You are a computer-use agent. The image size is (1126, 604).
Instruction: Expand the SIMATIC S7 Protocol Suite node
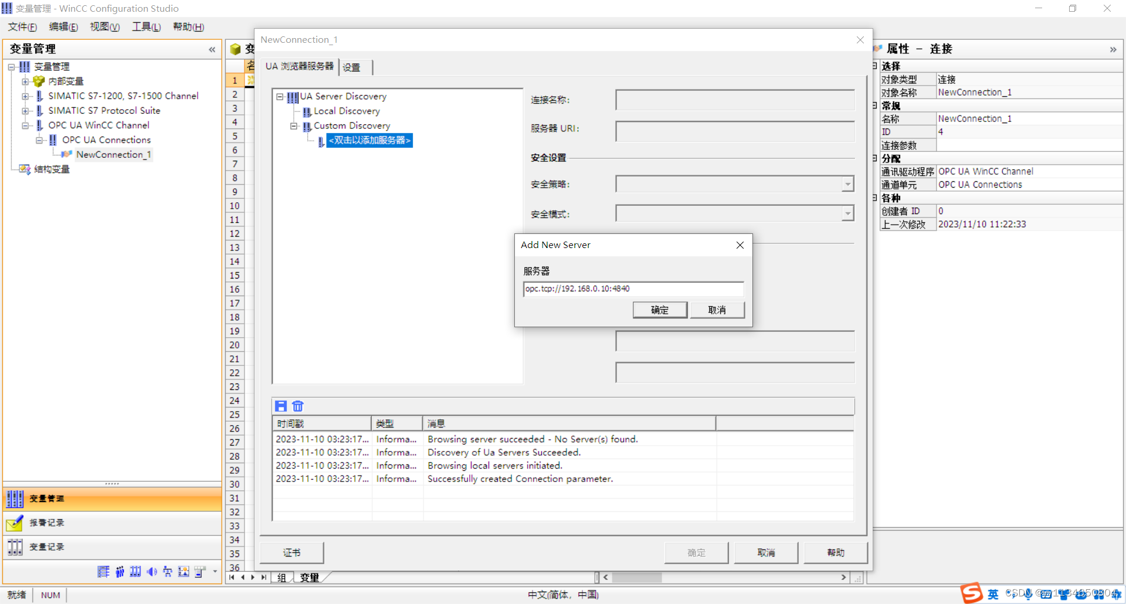(25, 111)
